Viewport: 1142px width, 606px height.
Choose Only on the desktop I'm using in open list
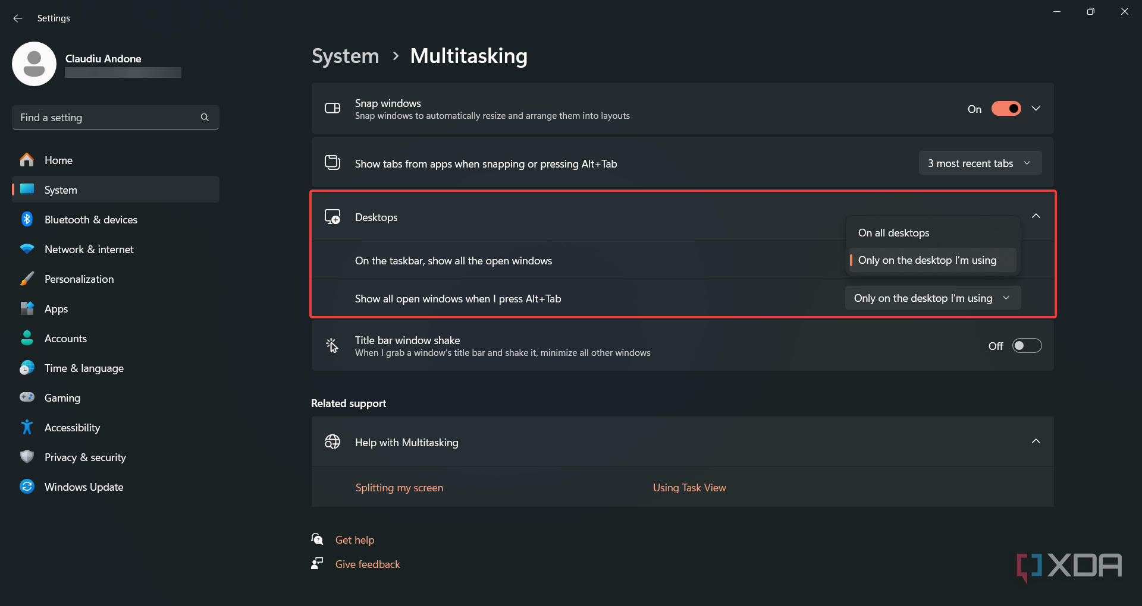[x=933, y=260]
